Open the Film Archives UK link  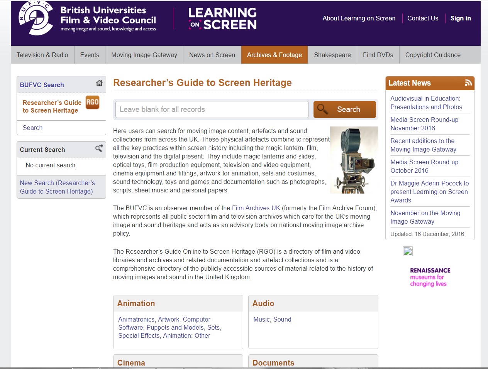pos(256,208)
